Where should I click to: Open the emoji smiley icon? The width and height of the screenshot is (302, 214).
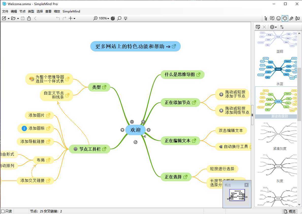pyautogui.click(x=278, y=18)
